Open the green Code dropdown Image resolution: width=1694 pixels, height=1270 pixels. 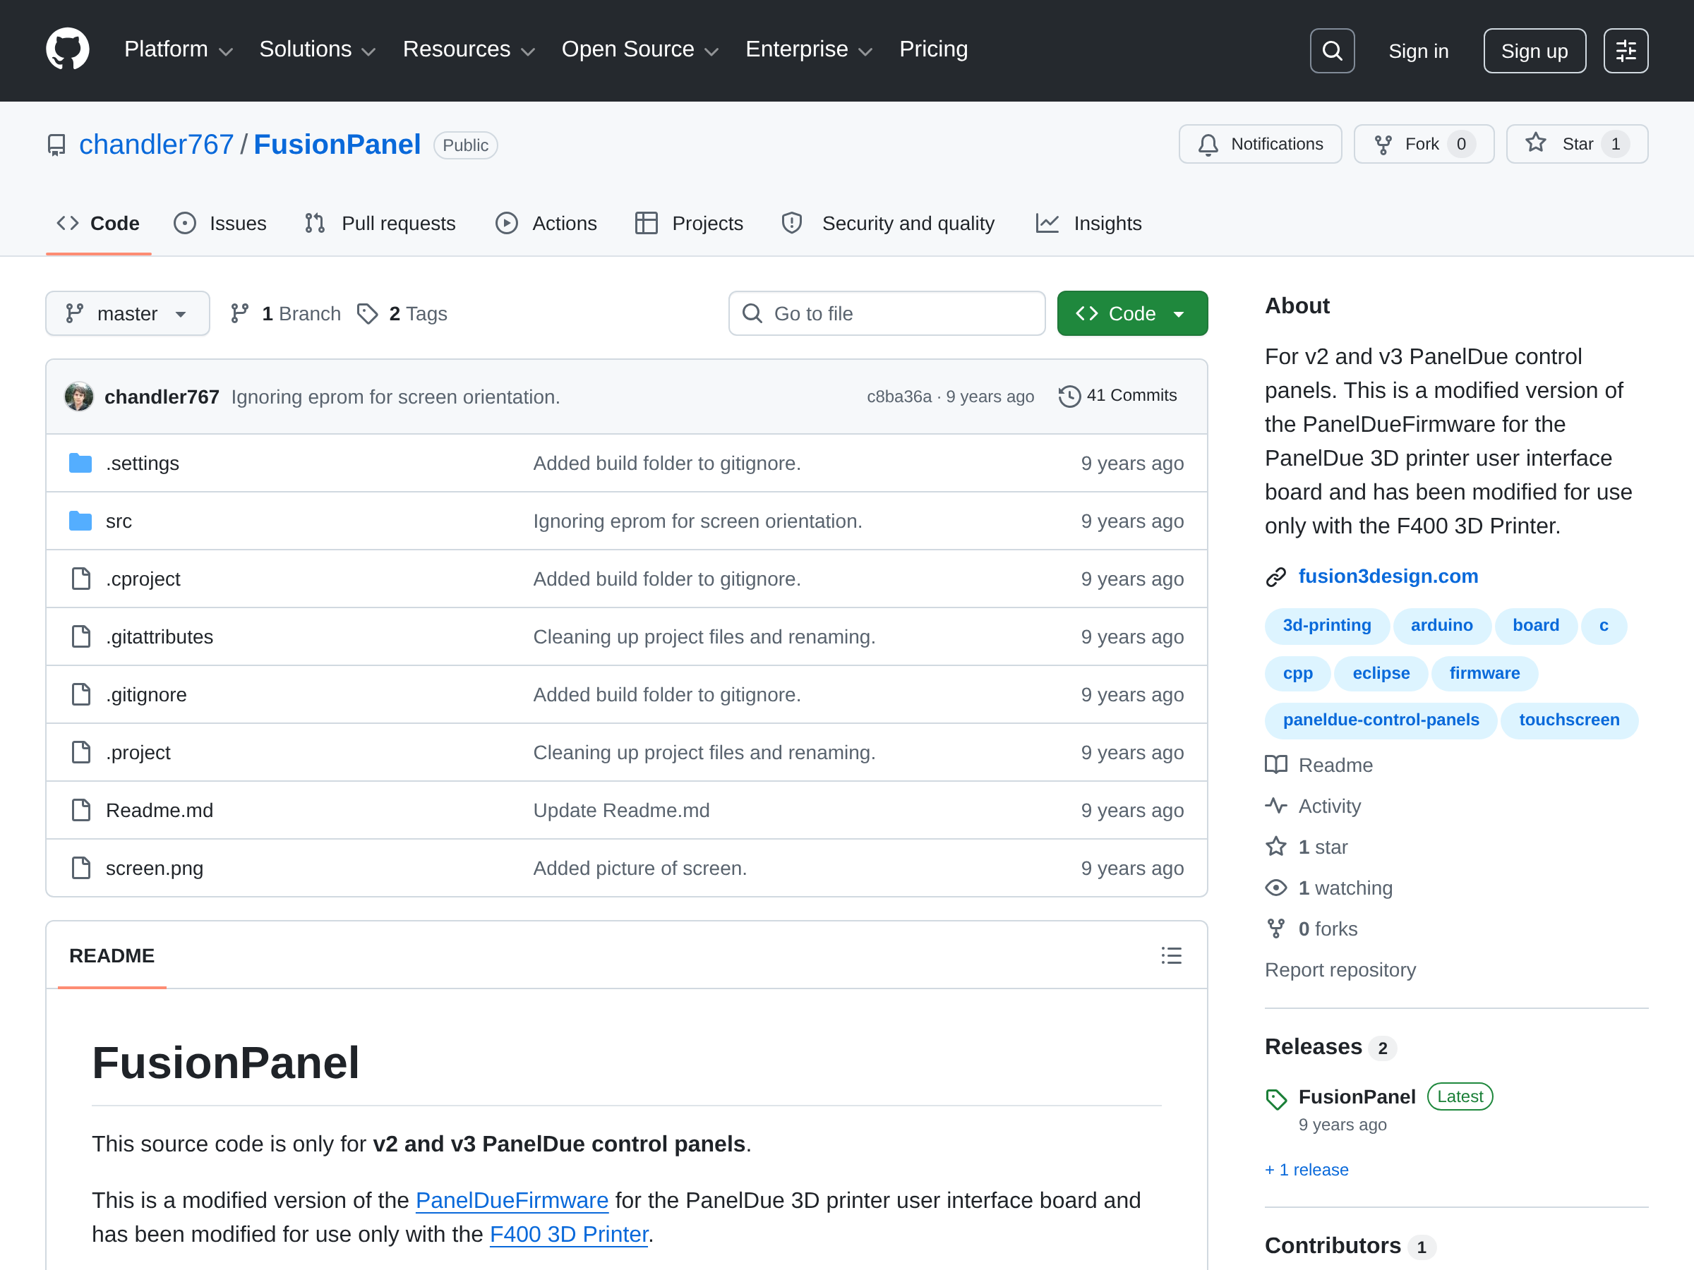pos(1132,313)
